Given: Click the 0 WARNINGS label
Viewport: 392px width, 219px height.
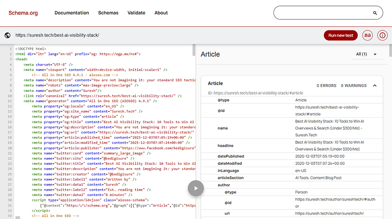Looking at the screenshot, I should point(354,86).
